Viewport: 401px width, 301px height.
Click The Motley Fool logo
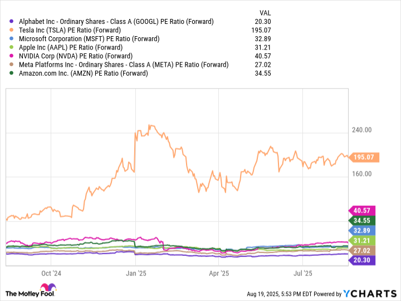[31, 290]
